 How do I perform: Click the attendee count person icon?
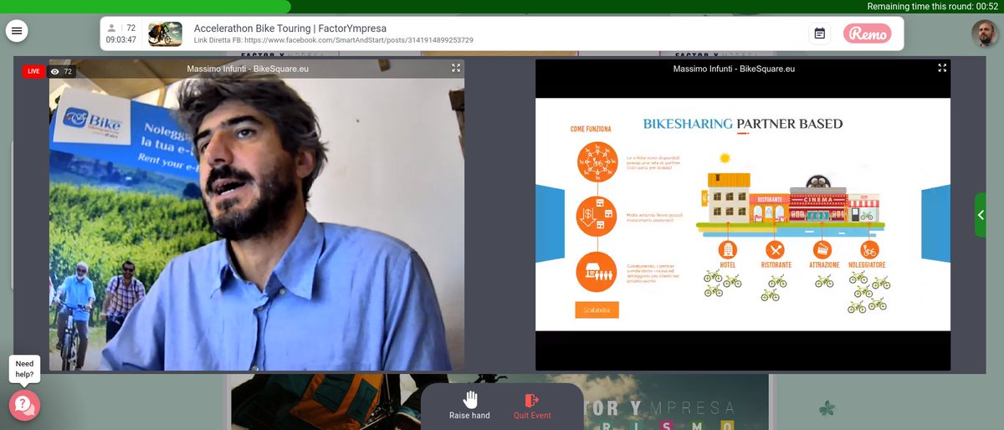(111, 28)
